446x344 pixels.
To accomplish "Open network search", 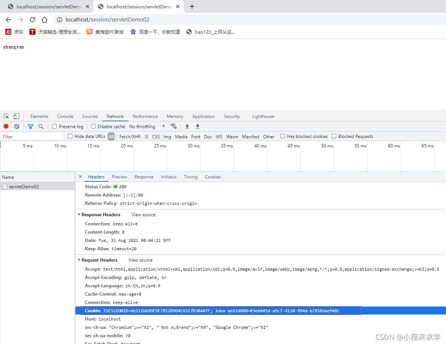I will [x=41, y=126].
